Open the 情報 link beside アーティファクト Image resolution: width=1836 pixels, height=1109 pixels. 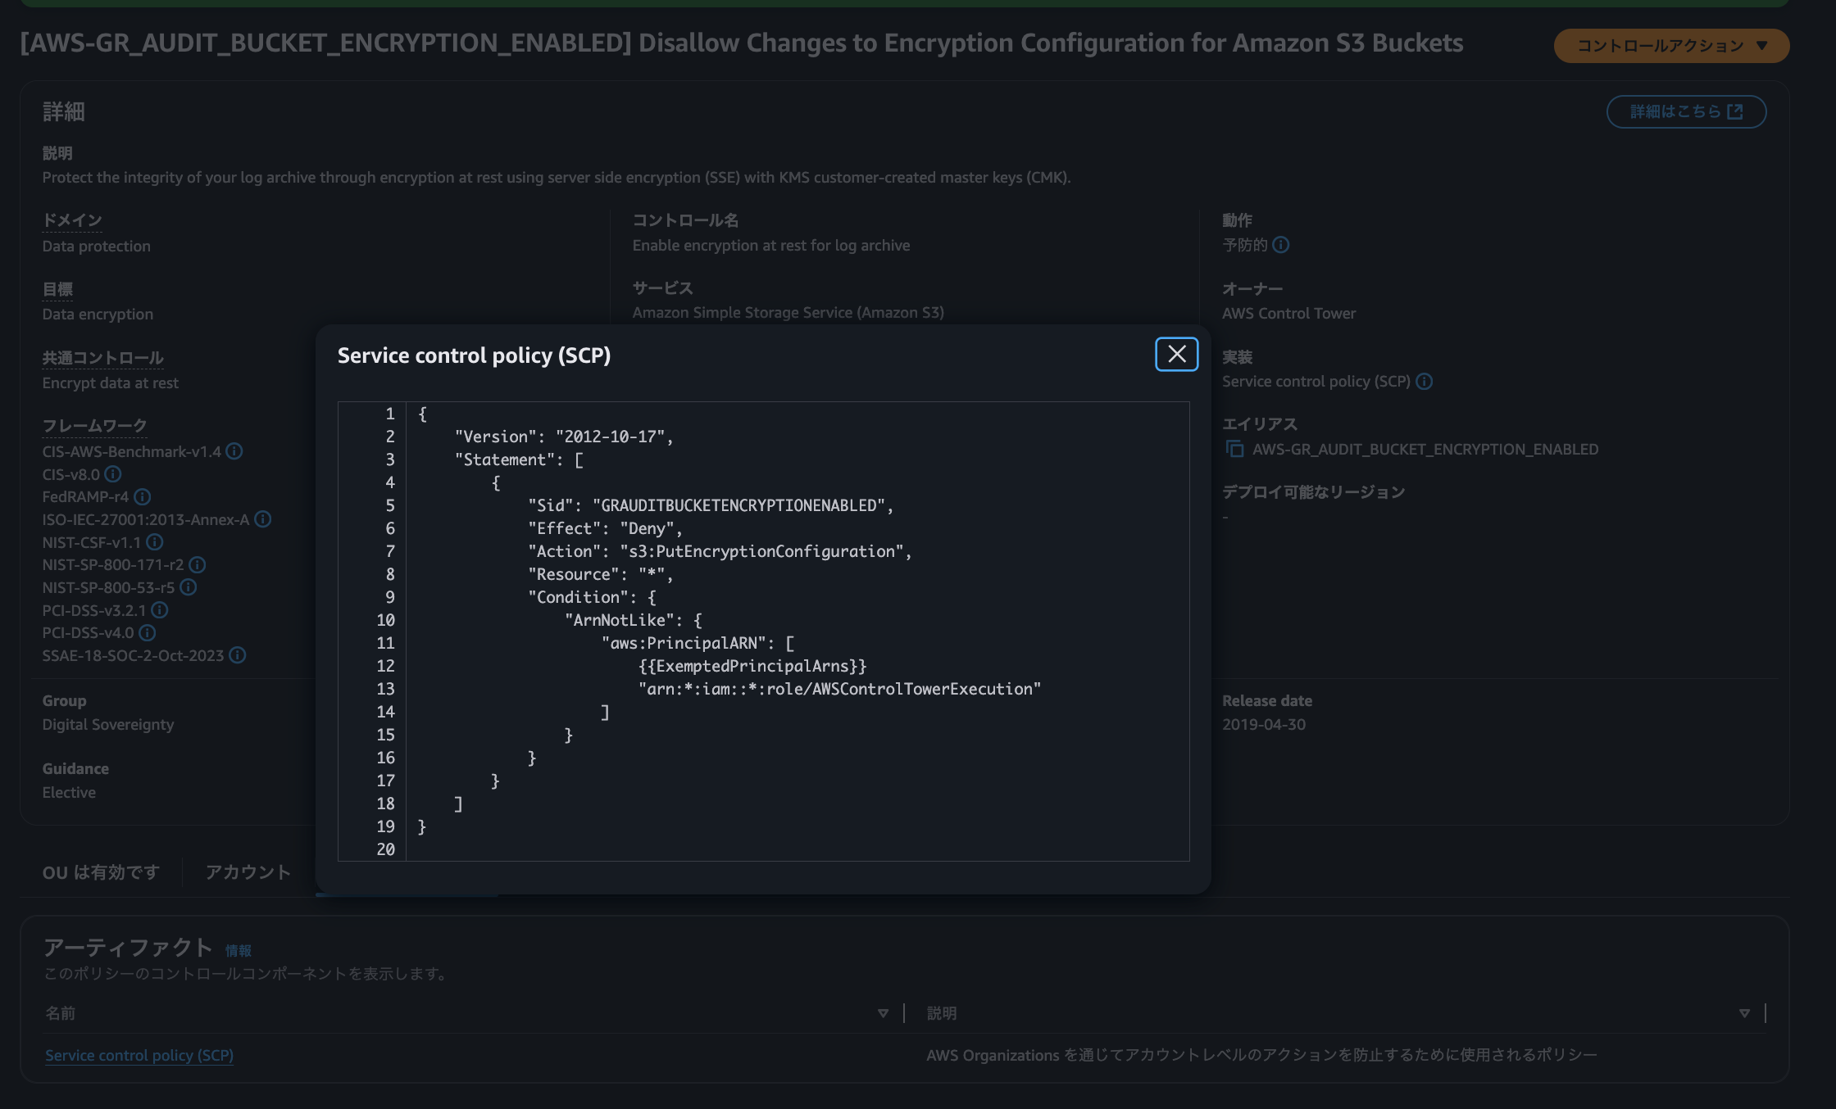click(239, 951)
